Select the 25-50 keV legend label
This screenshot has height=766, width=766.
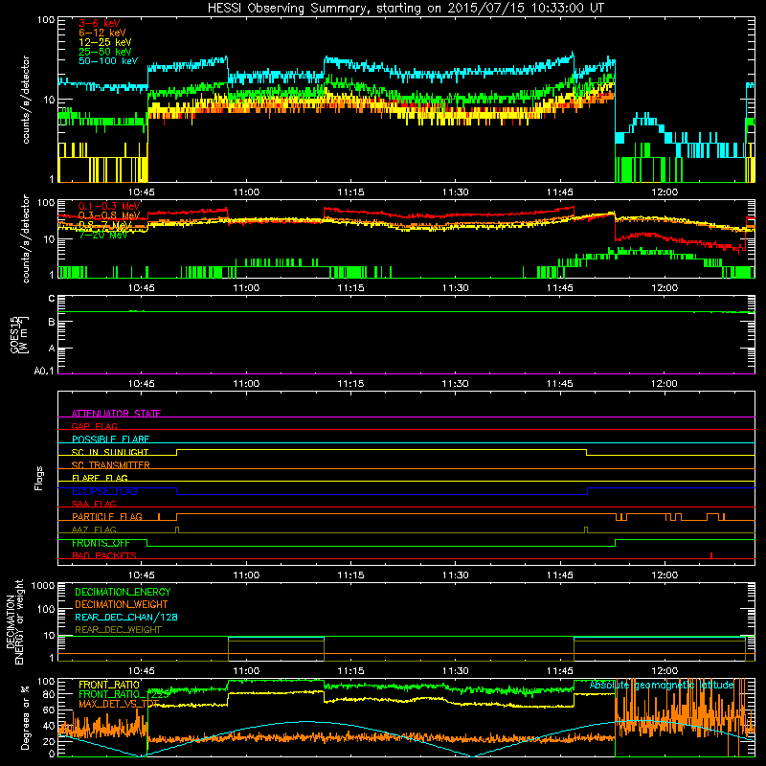point(105,52)
